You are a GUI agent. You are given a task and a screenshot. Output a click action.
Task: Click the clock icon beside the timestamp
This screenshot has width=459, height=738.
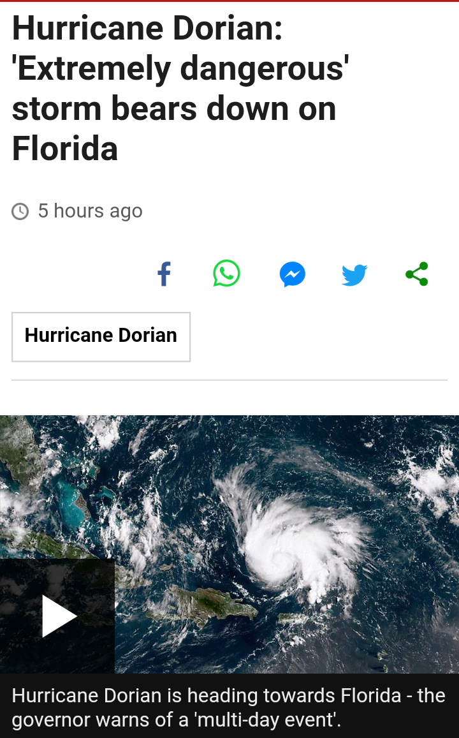20,211
